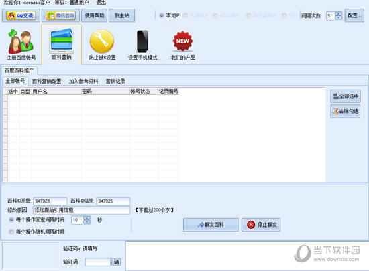
Task: Stop sending with red 停止群发 button
Action: click(261, 225)
